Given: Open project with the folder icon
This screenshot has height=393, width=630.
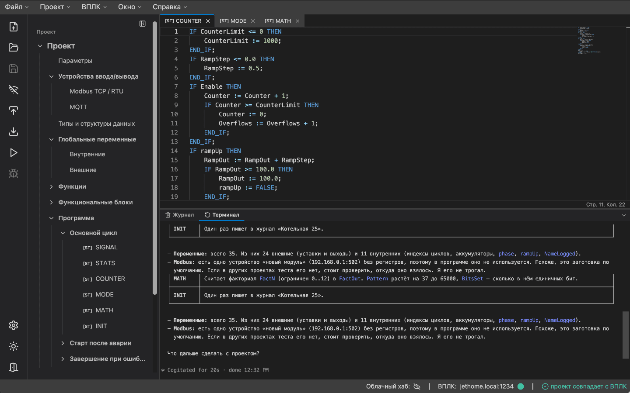Looking at the screenshot, I should 14,48.
